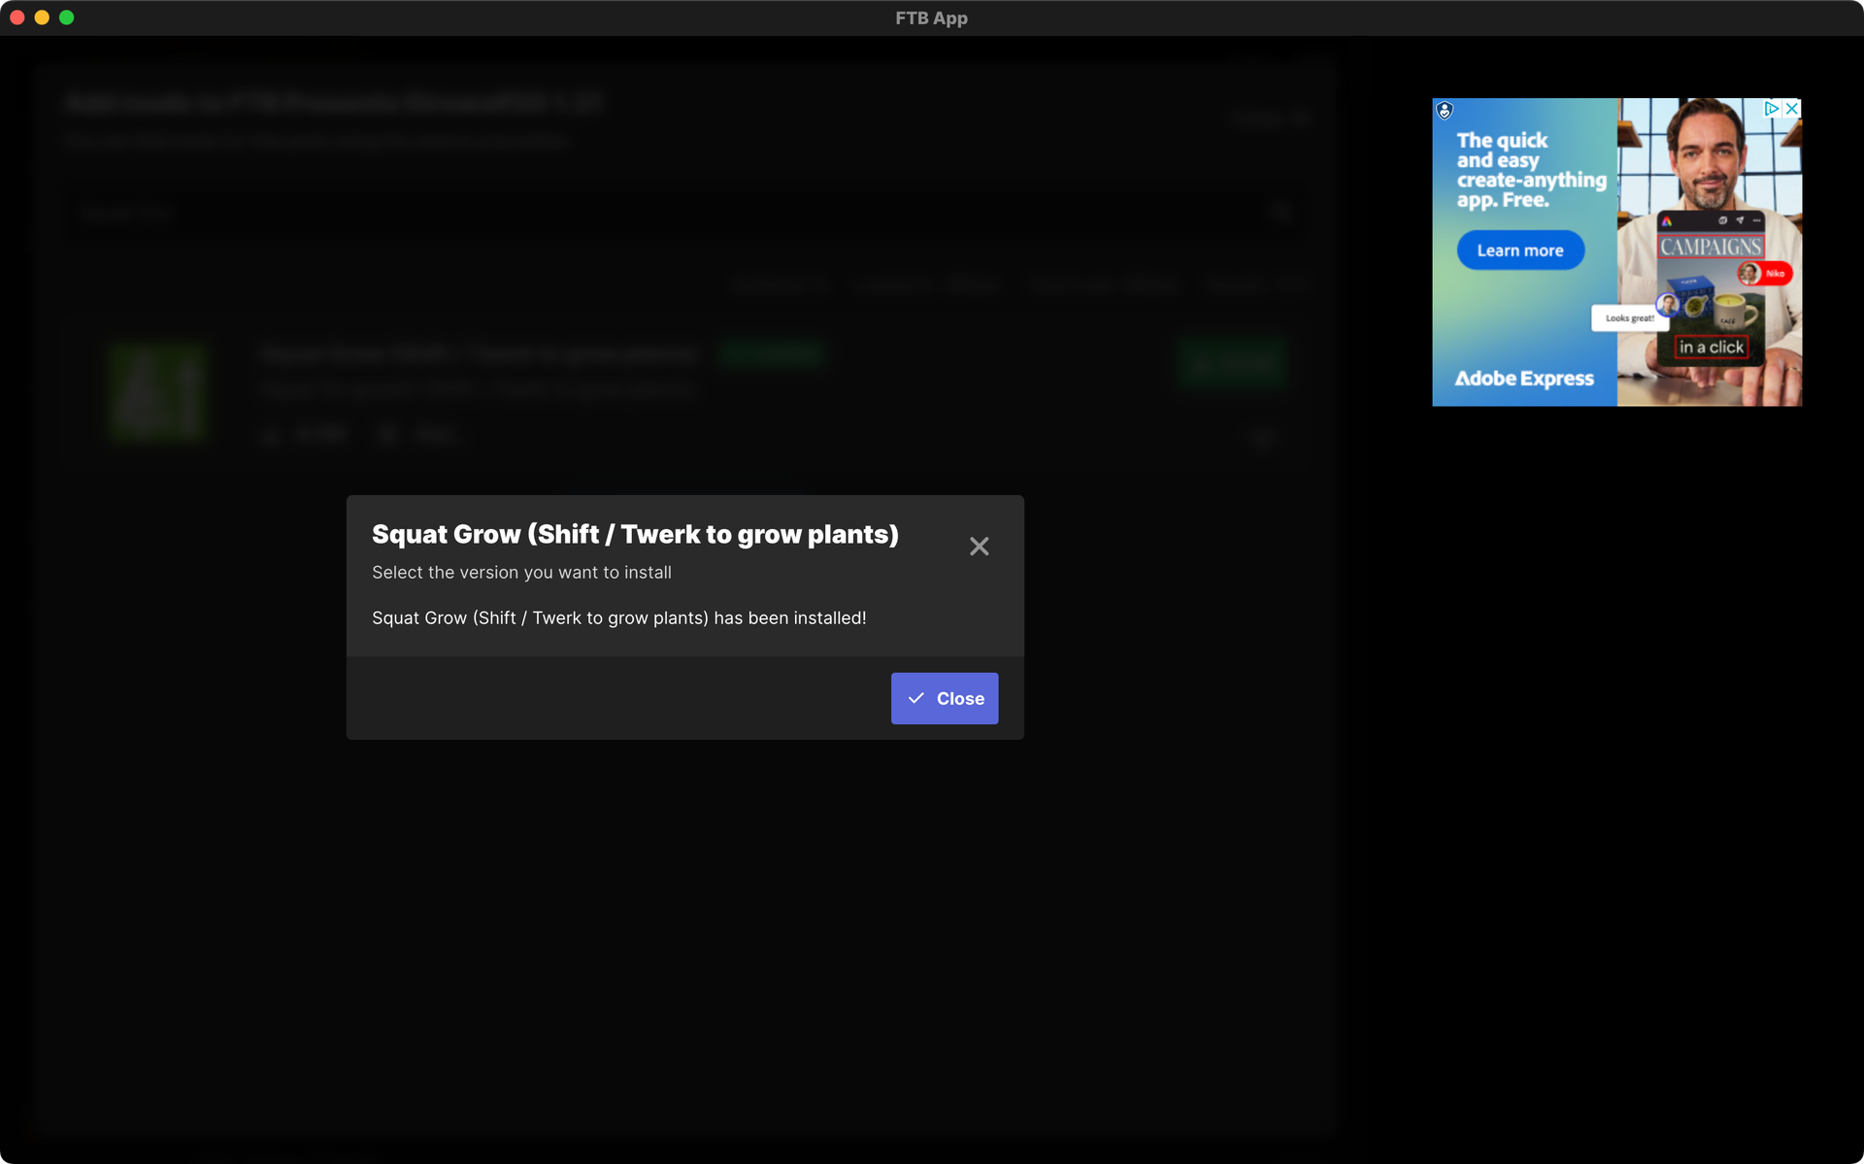Expand the version selector on the mod card
The height and width of the screenshot is (1164, 1864).
click(x=1265, y=438)
